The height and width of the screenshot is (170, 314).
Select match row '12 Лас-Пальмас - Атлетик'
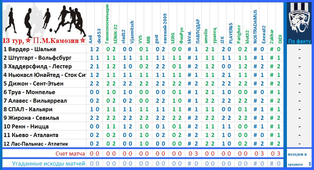tap(36, 144)
